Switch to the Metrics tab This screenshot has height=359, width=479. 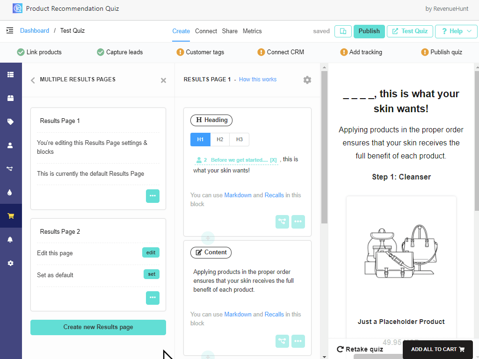coord(252,31)
